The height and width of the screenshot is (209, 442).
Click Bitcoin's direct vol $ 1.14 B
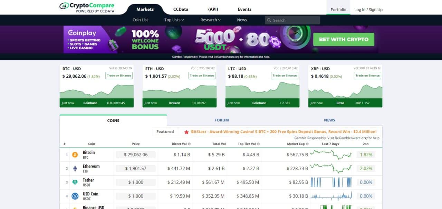click(x=182, y=155)
